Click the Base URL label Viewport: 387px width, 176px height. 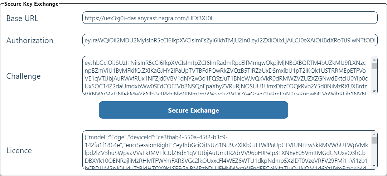[22, 19]
